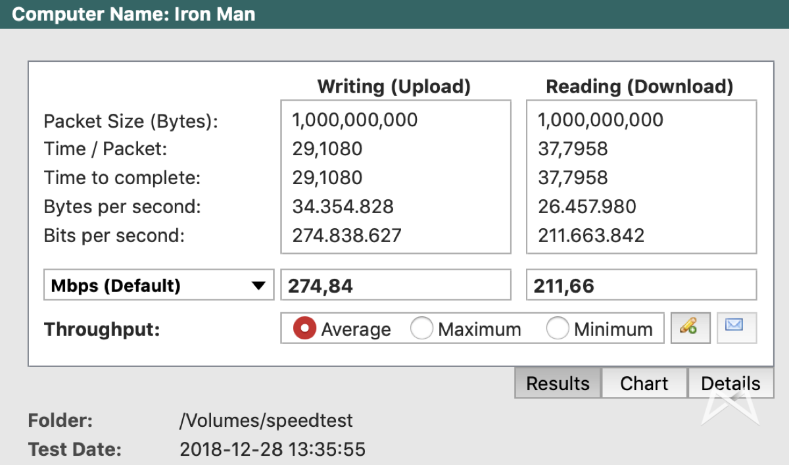Click the /Volumes/speedtest folder path

coord(266,421)
